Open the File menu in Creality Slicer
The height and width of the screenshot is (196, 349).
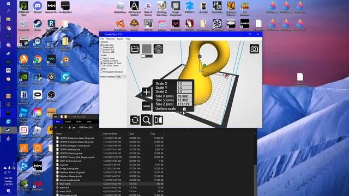(102, 39)
